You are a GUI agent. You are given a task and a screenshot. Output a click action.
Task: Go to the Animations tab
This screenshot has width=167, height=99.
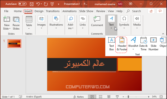69,11
